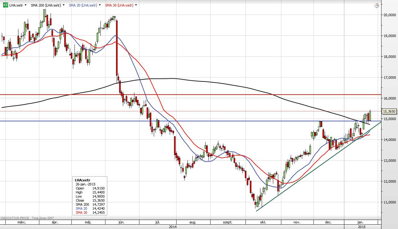Screen dimensions: 398x229
Task: Click the clock icon at top right
Action: pyautogui.click(x=377, y=5)
